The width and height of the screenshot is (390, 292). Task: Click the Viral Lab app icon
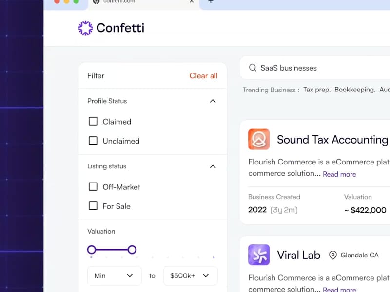[x=258, y=255]
